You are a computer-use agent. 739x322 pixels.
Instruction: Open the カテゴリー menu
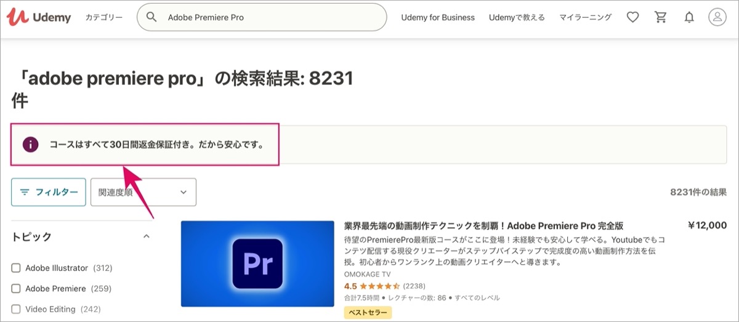coord(104,17)
